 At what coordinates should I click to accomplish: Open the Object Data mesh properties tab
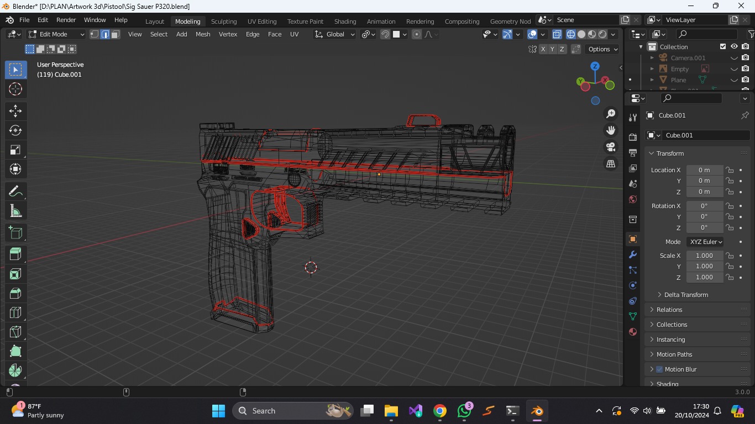point(633,316)
